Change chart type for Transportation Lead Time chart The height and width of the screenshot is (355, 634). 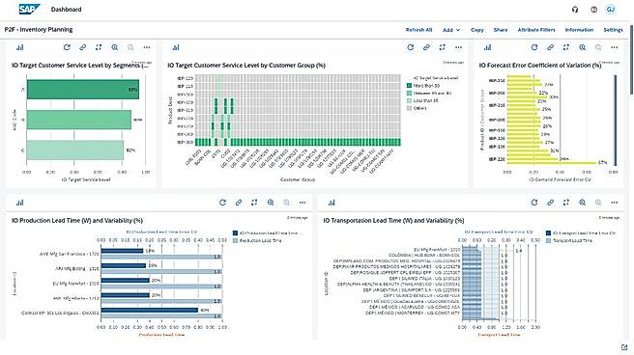331,203
